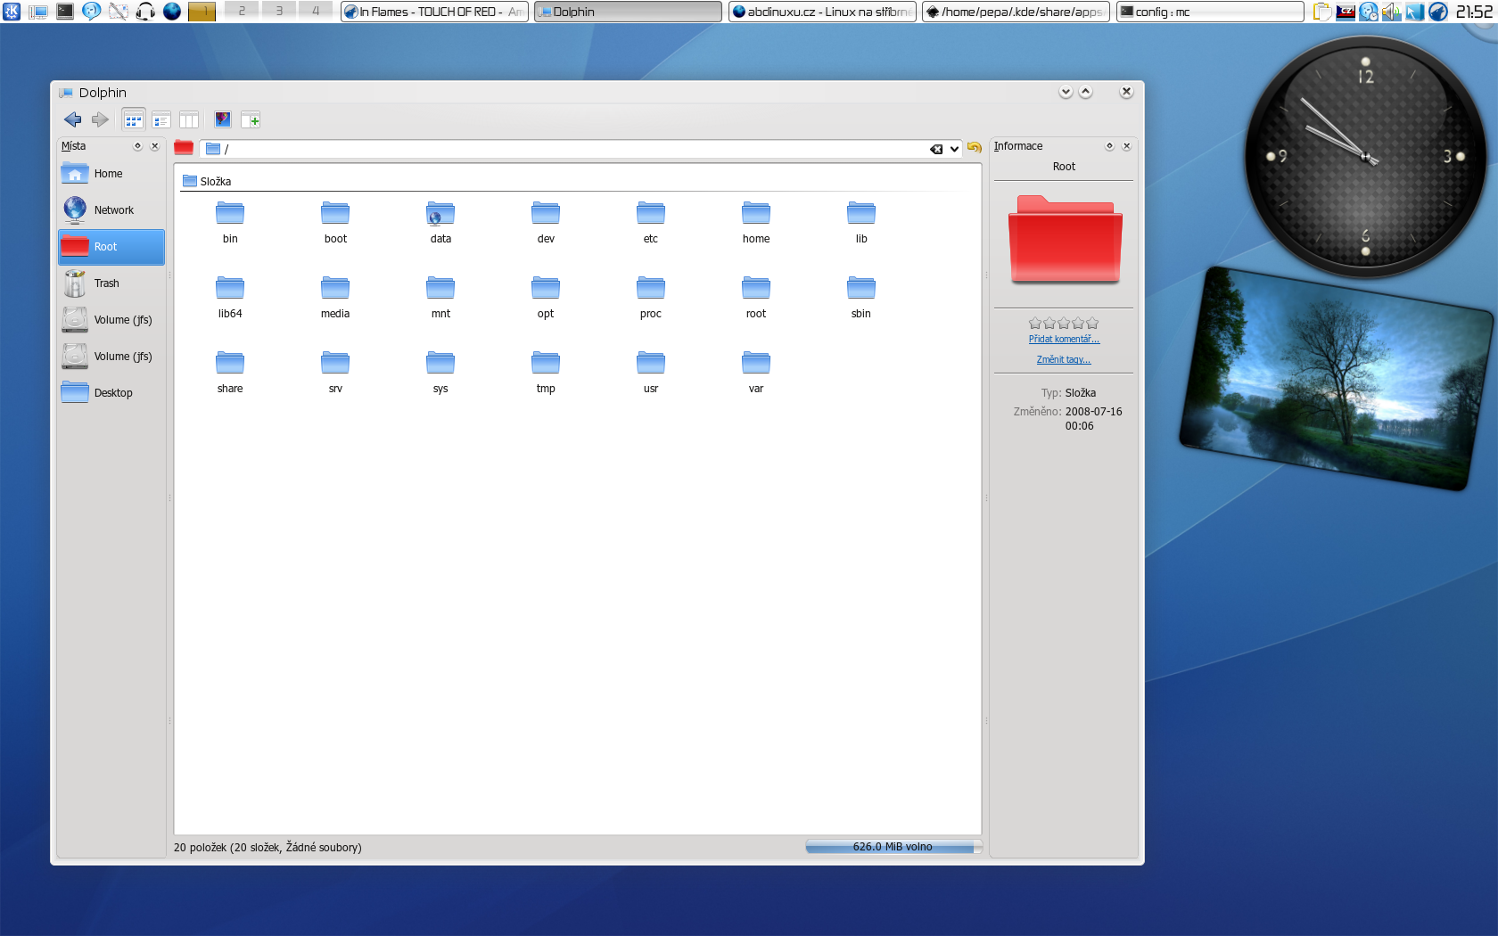Select Desktop in the places panel
Image resolution: width=1498 pixels, height=936 pixels.
[111, 393]
